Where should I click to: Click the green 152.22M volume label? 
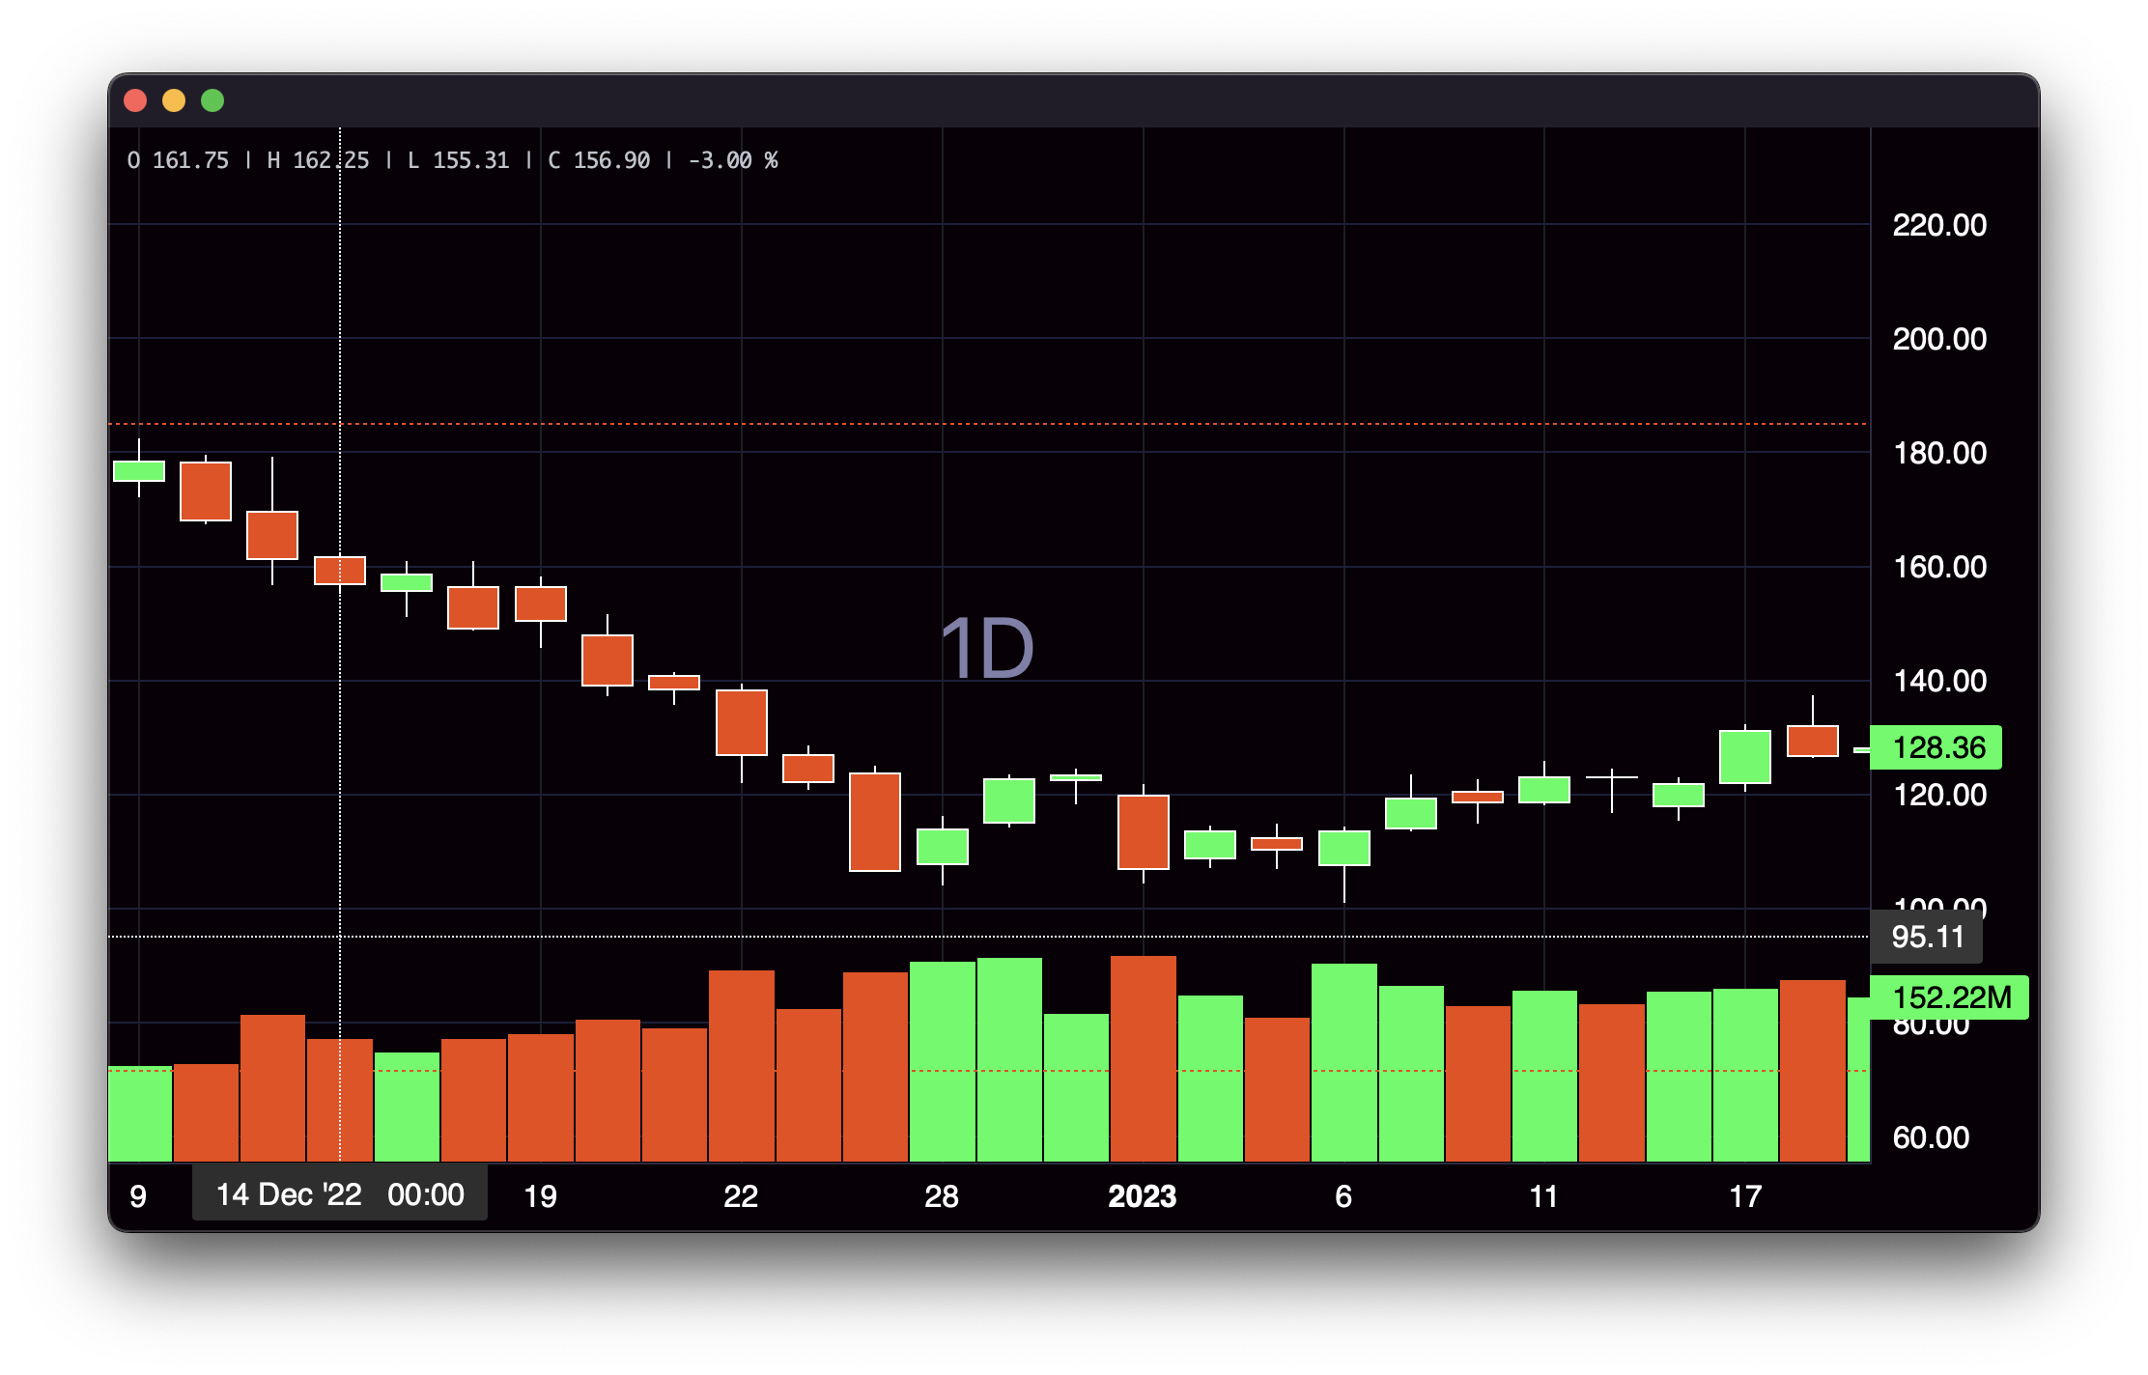[x=1949, y=997]
